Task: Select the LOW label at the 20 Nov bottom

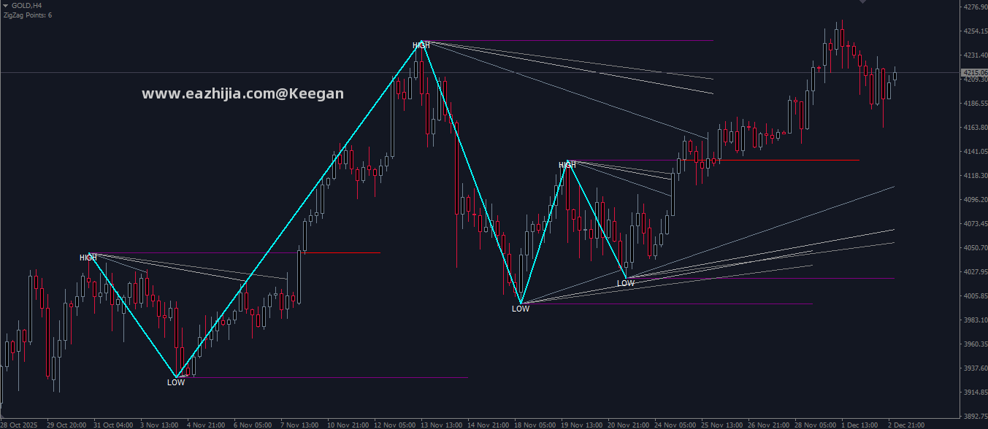Action: [626, 283]
